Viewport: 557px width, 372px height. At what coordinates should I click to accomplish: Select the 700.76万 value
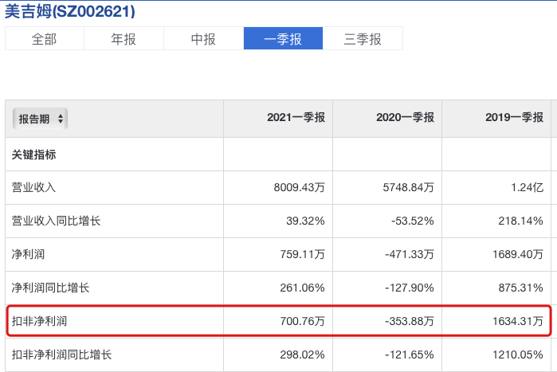302,321
